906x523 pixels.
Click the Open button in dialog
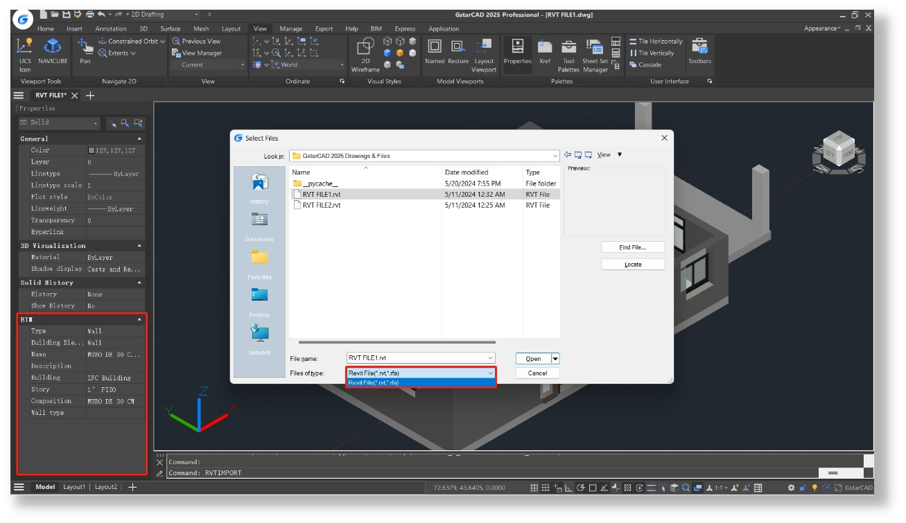tap(533, 358)
